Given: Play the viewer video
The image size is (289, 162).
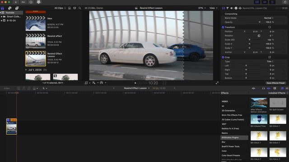Looking at the screenshot, I should 135,83.
